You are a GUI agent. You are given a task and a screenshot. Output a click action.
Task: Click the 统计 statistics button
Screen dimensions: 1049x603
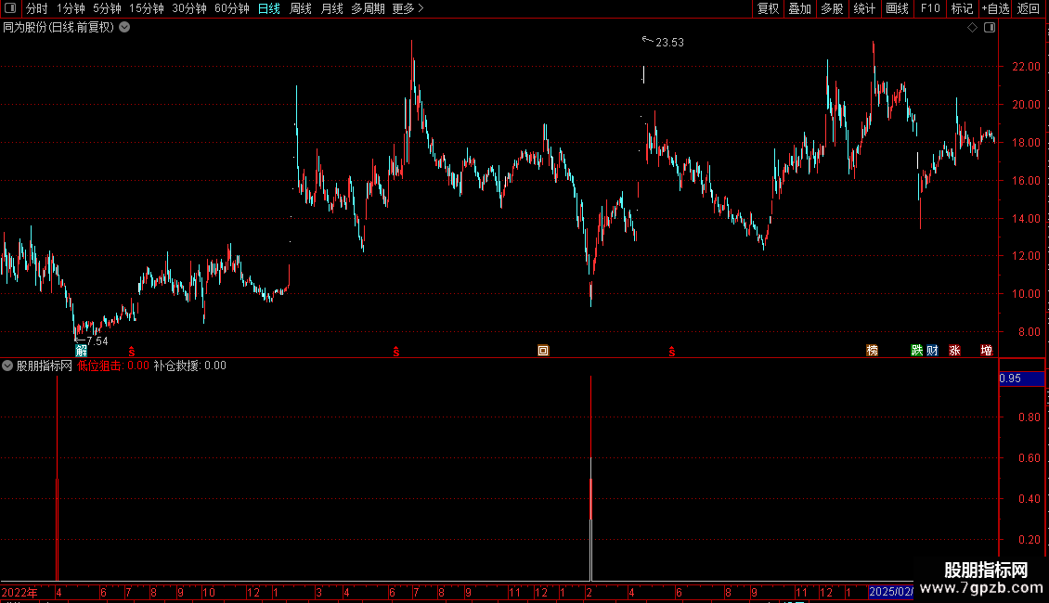point(864,8)
